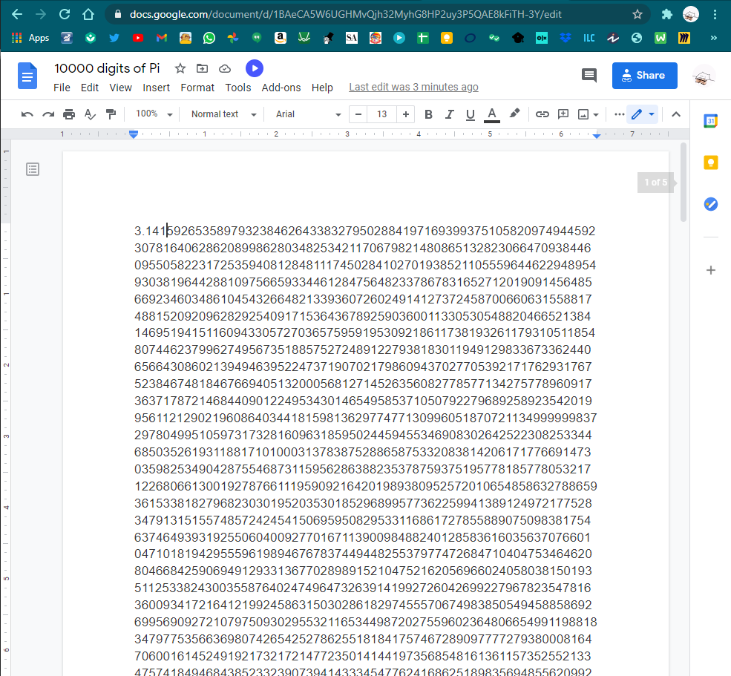Image resolution: width=731 pixels, height=676 pixels.
Task: Click the Apps bookmark shortcut
Action: coord(30,39)
